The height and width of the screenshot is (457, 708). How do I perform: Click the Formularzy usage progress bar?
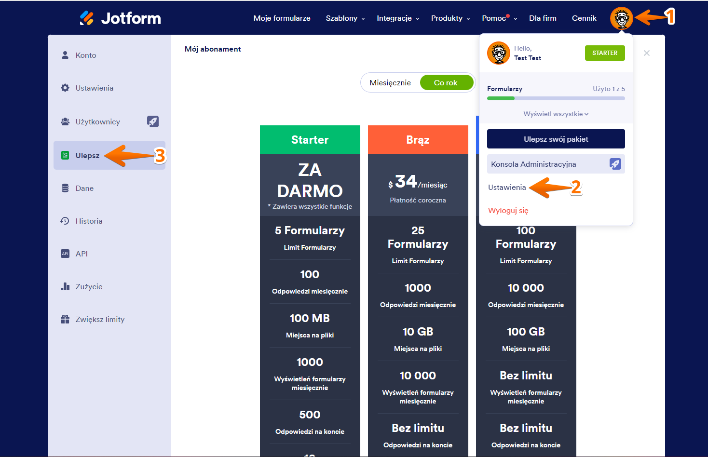point(556,98)
